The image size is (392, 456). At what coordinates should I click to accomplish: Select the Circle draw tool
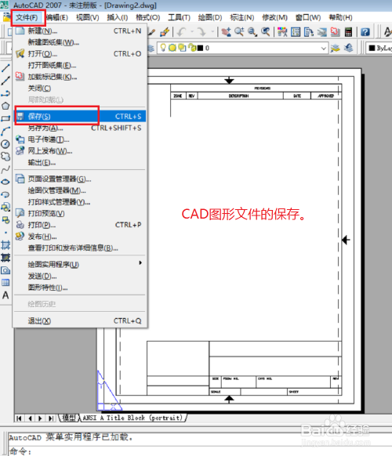pyautogui.click(x=5, y=144)
